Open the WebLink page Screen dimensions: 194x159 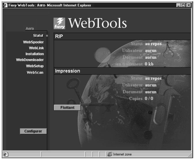(36, 48)
